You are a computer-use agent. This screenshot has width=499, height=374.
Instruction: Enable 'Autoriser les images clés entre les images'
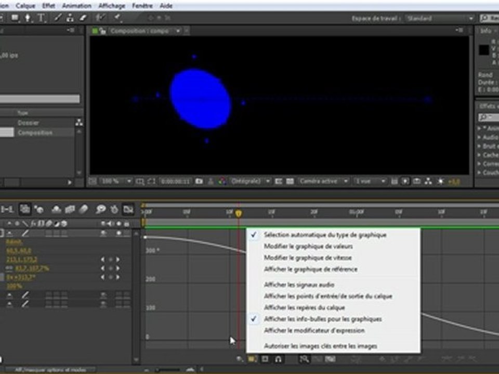click(333, 346)
